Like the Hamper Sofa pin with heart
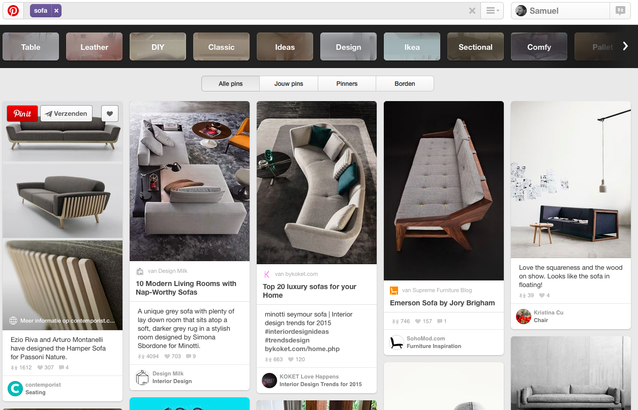 110,114
